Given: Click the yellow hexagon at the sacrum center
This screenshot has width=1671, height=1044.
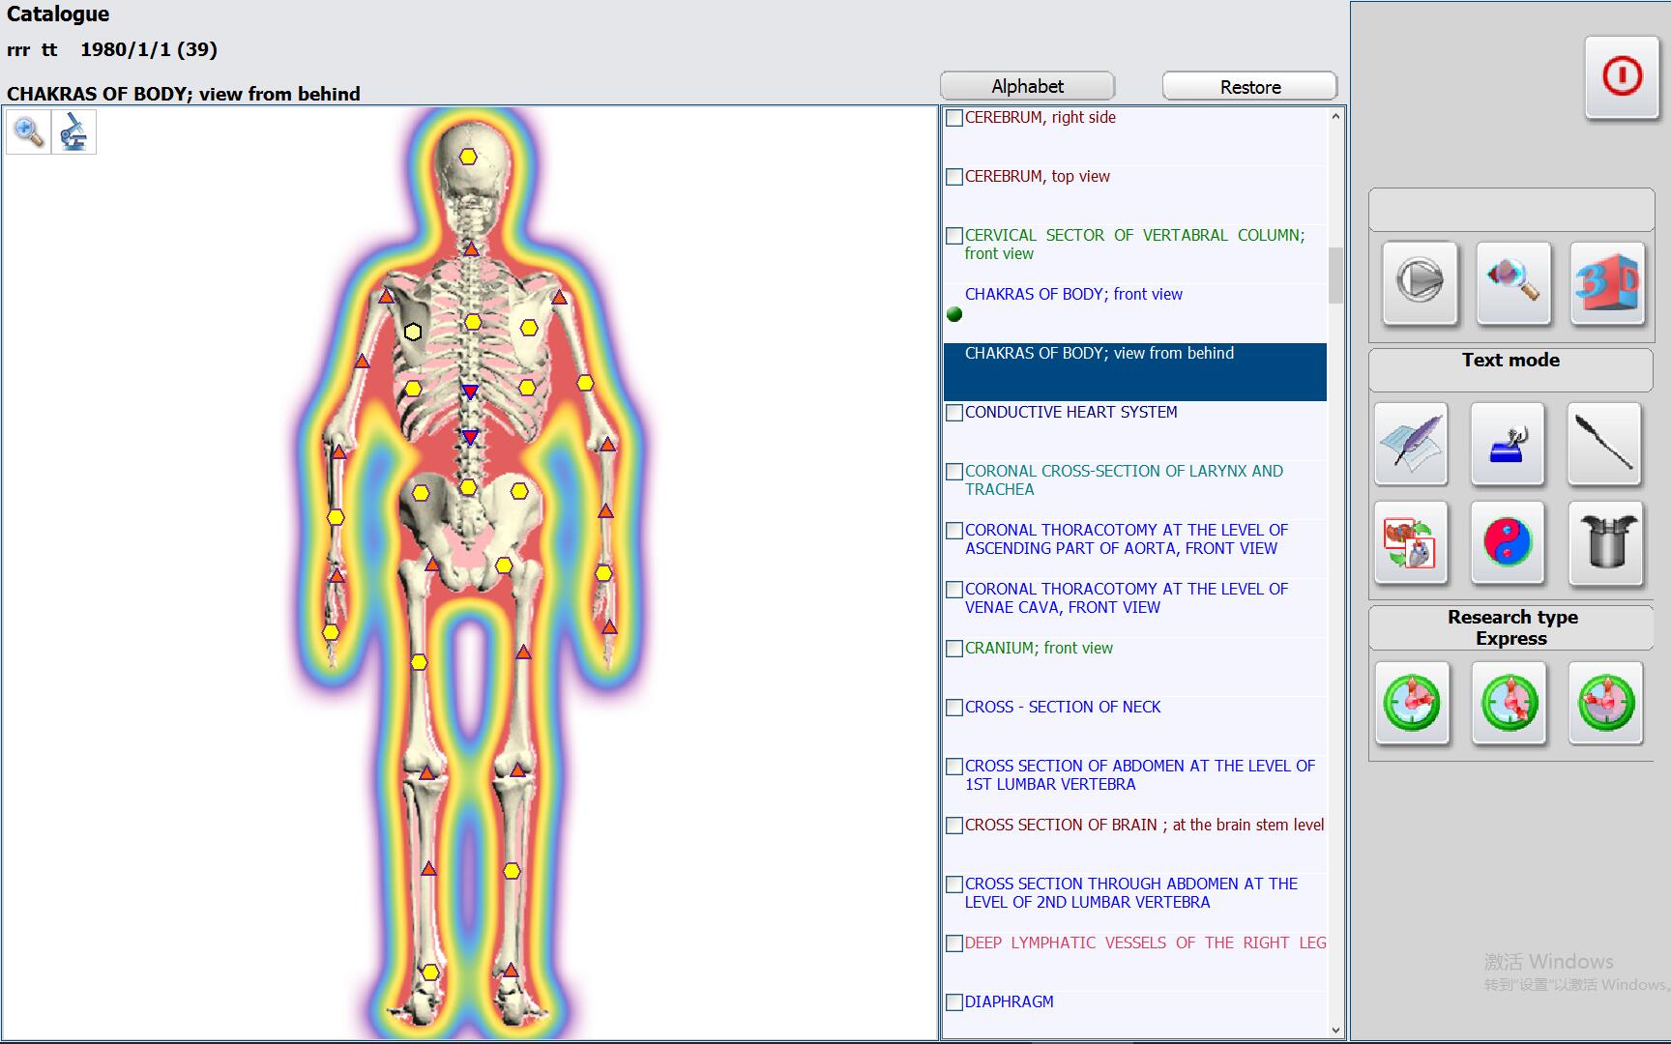Looking at the screenshot, I should 468,487.
